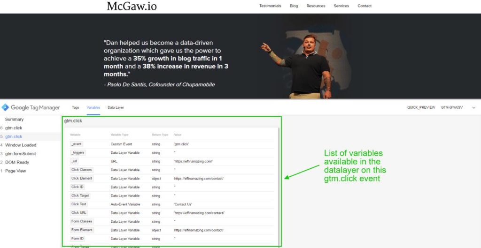The width and height of the screenshot is (481, 248).
Task: Switch to the Variables tab
Action: tap(93, 107)
